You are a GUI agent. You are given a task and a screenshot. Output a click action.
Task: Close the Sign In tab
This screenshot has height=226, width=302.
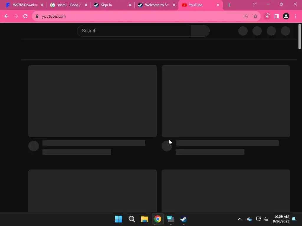(x=130, y=5)
